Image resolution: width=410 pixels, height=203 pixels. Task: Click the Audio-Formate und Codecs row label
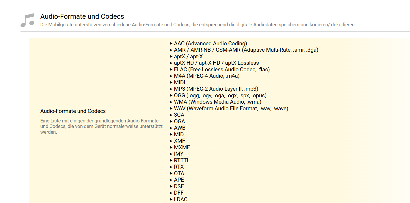pyautogui.click(x=73, y=111)
